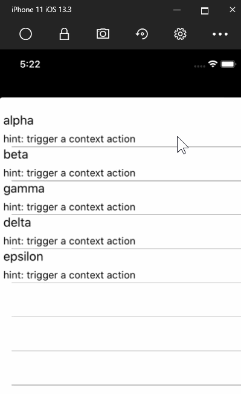
Task: Open the more options ellipsis menu
Action: [220, 34]
